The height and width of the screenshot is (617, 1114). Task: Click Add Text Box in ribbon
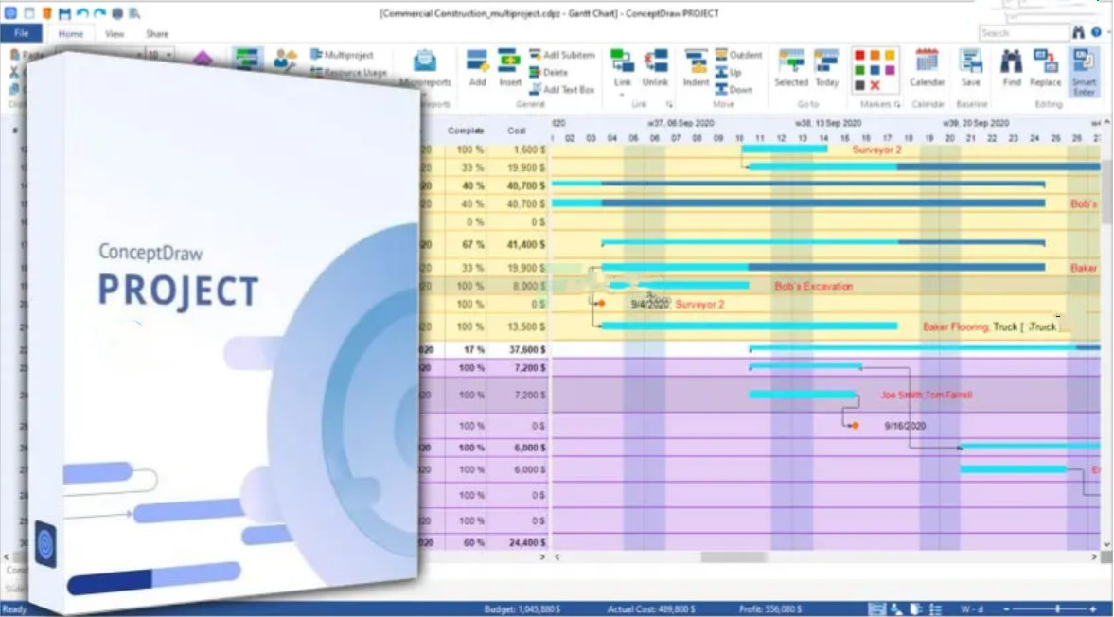point(562,90)
